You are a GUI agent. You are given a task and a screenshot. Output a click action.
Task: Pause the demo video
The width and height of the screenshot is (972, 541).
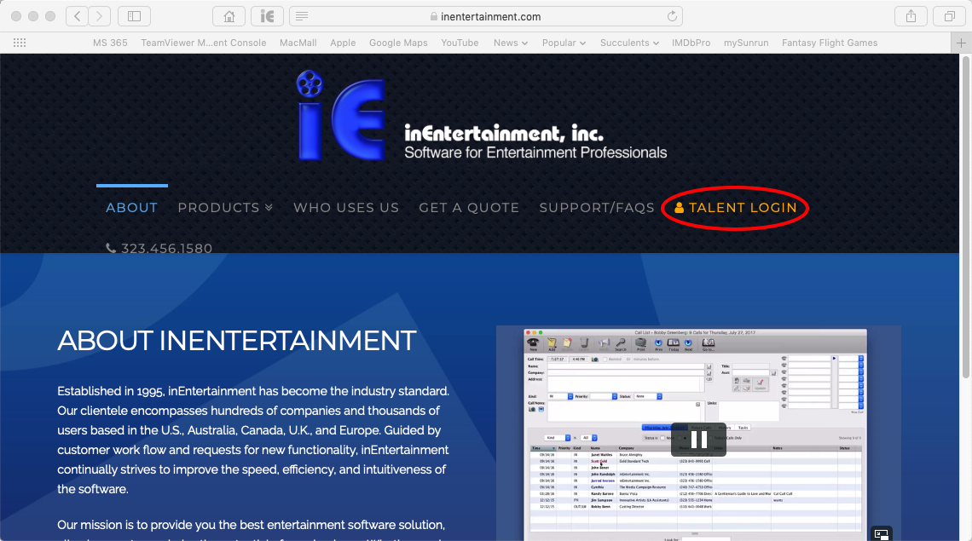coord(698,440)
